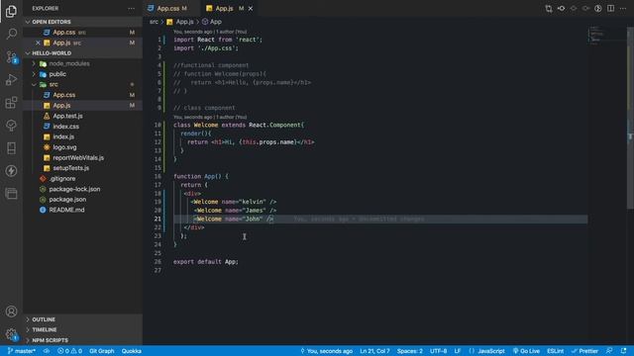634x356 pixels.
Task: Split the editor to the right
Action: [610, 9]
